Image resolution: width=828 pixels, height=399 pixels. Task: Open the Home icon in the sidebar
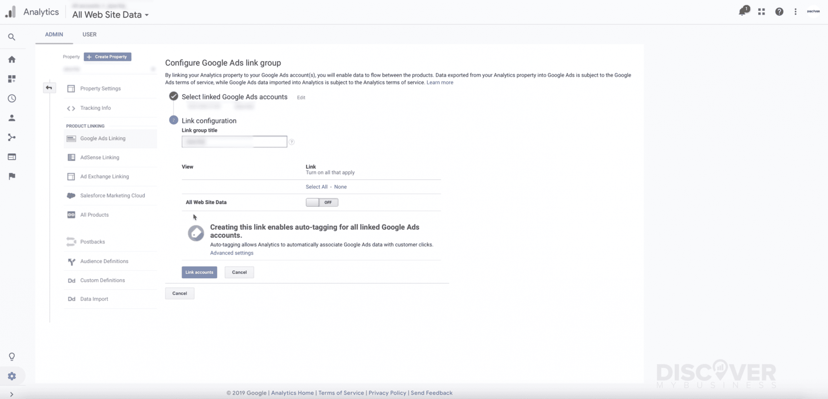pyautogui.click(x=11, y=60)
